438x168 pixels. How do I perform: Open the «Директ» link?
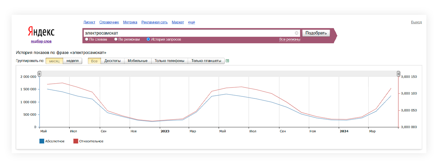[89, 22]
